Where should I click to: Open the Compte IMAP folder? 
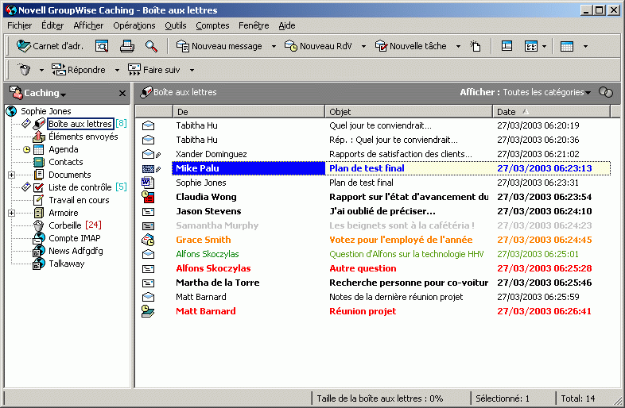[75, 238]
